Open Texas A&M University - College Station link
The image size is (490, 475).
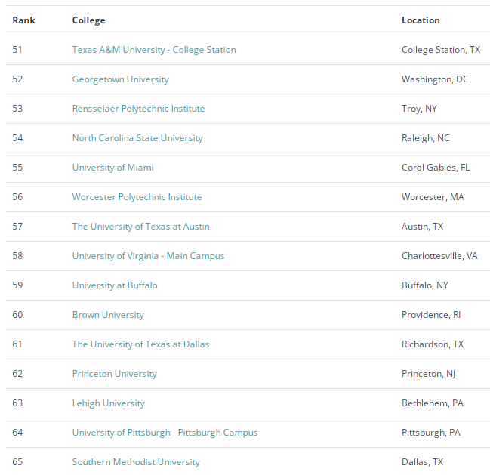coord(154,50)
